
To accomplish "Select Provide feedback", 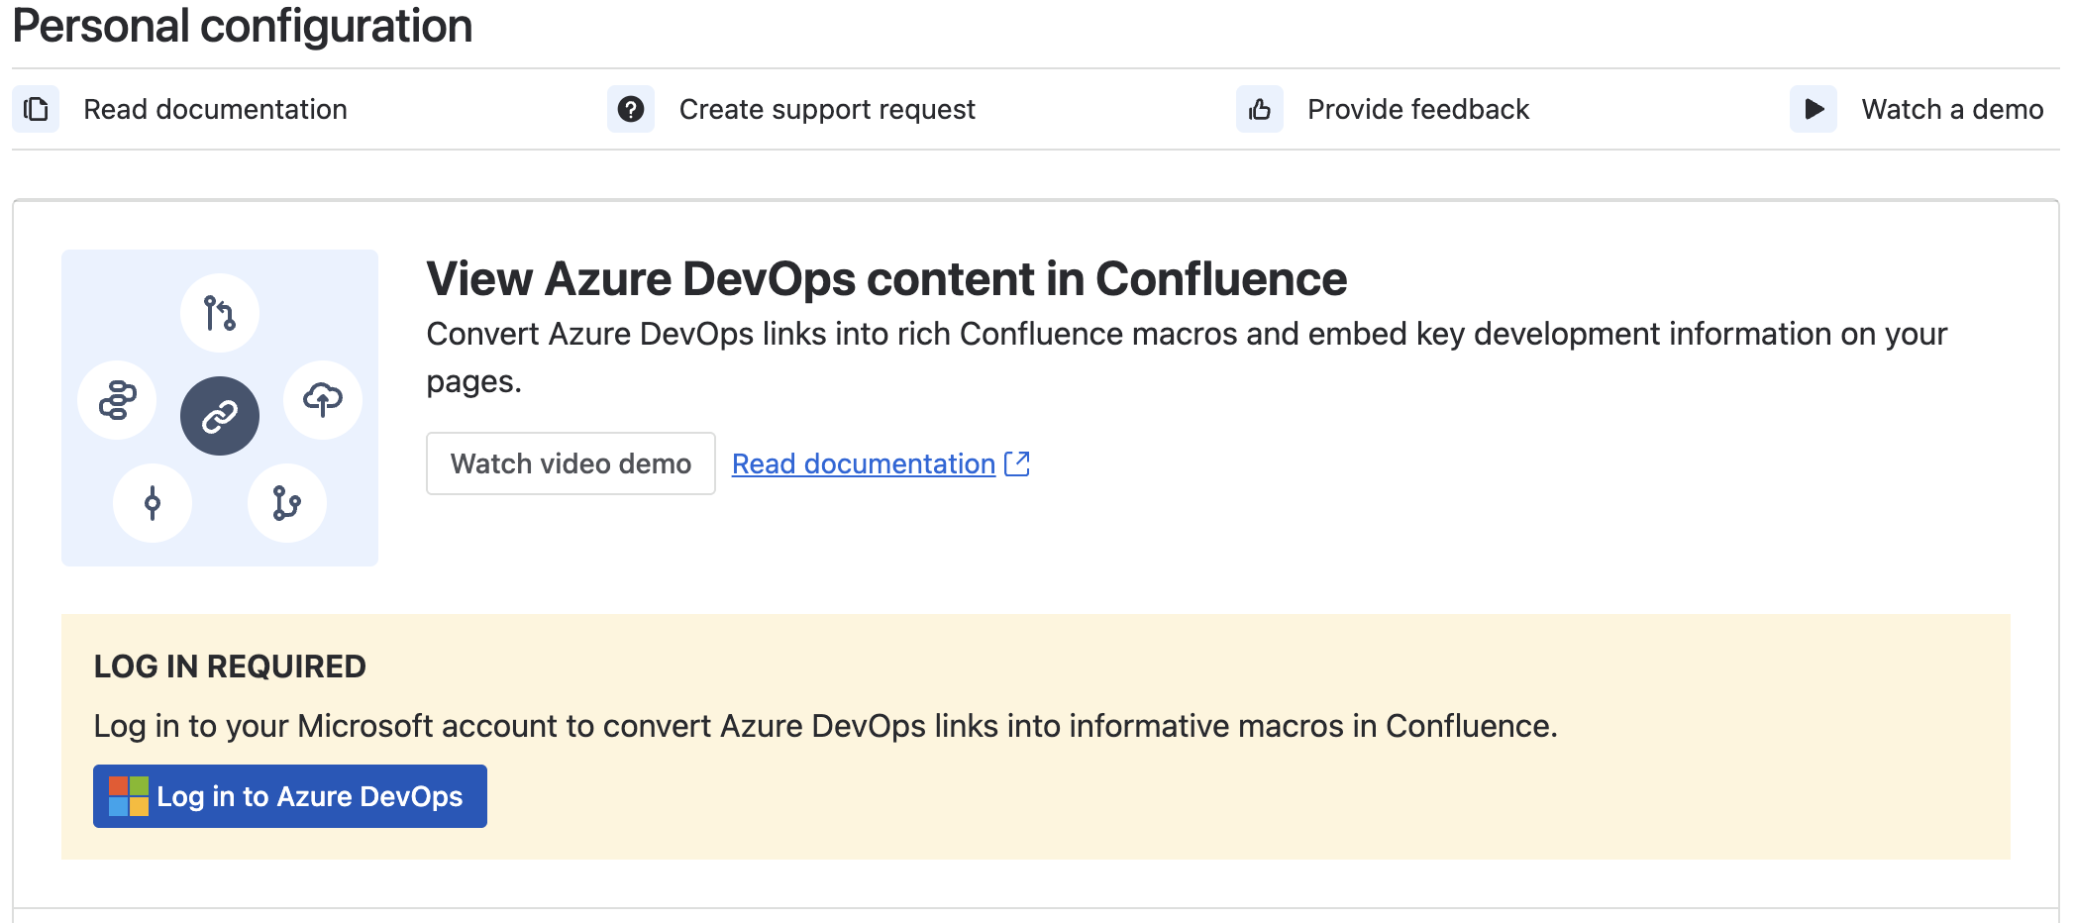I will [1418, 109].
